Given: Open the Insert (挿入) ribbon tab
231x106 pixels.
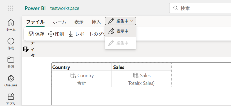Looking at the screenshot, I should (96, 22).
